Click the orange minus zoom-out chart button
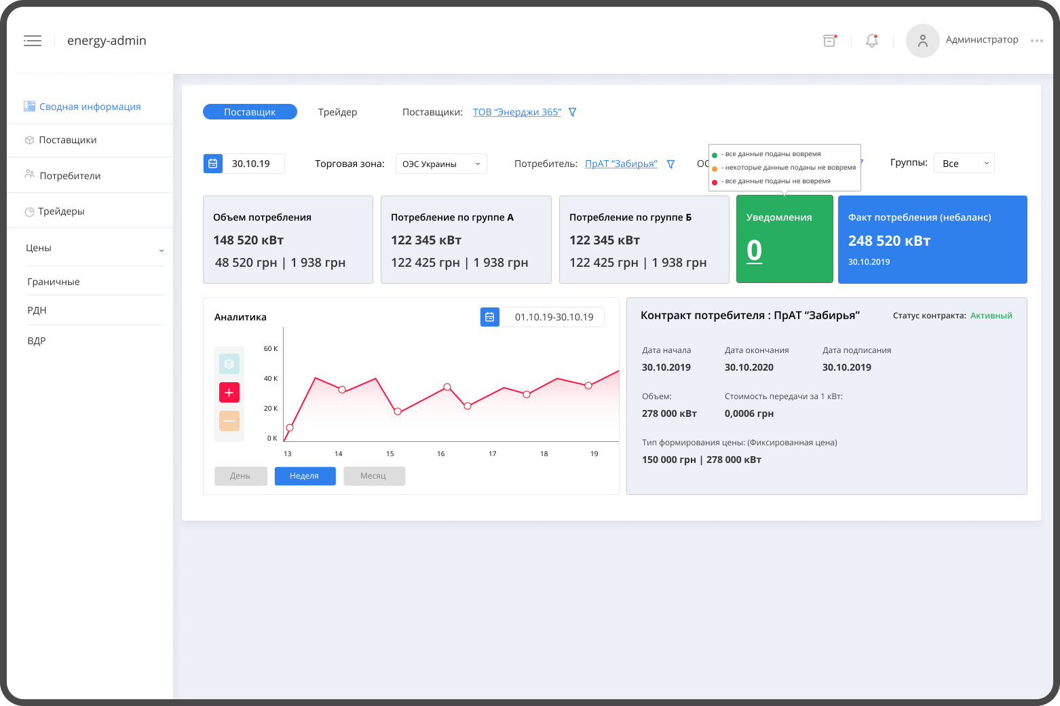Viewport: 1060px width, 706px height. point(229,421)
